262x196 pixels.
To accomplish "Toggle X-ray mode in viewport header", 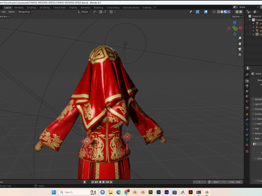I will coord(214,12).
